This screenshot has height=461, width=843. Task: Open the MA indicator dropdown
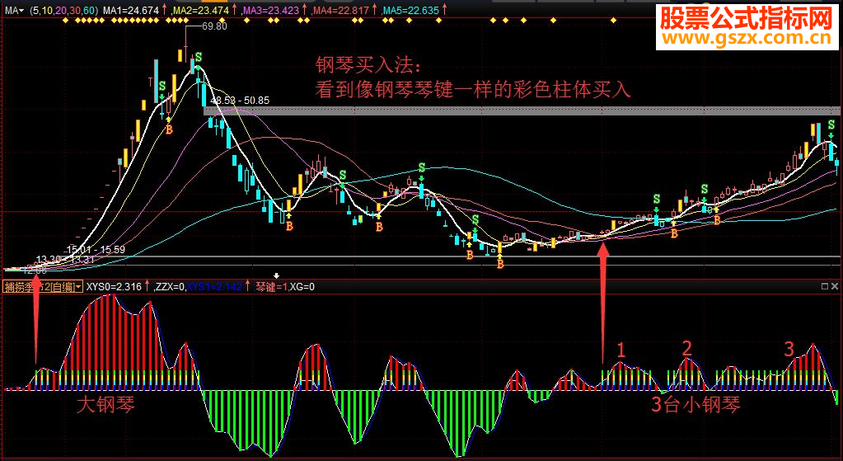coord(15,10)
